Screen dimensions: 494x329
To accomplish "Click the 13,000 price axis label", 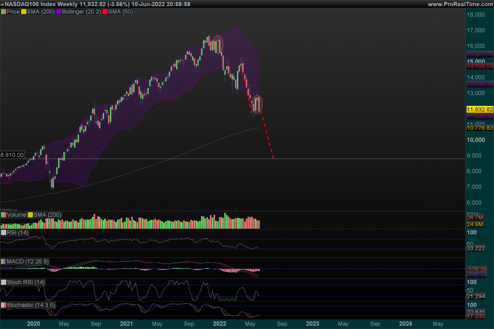I will point(475,93).
